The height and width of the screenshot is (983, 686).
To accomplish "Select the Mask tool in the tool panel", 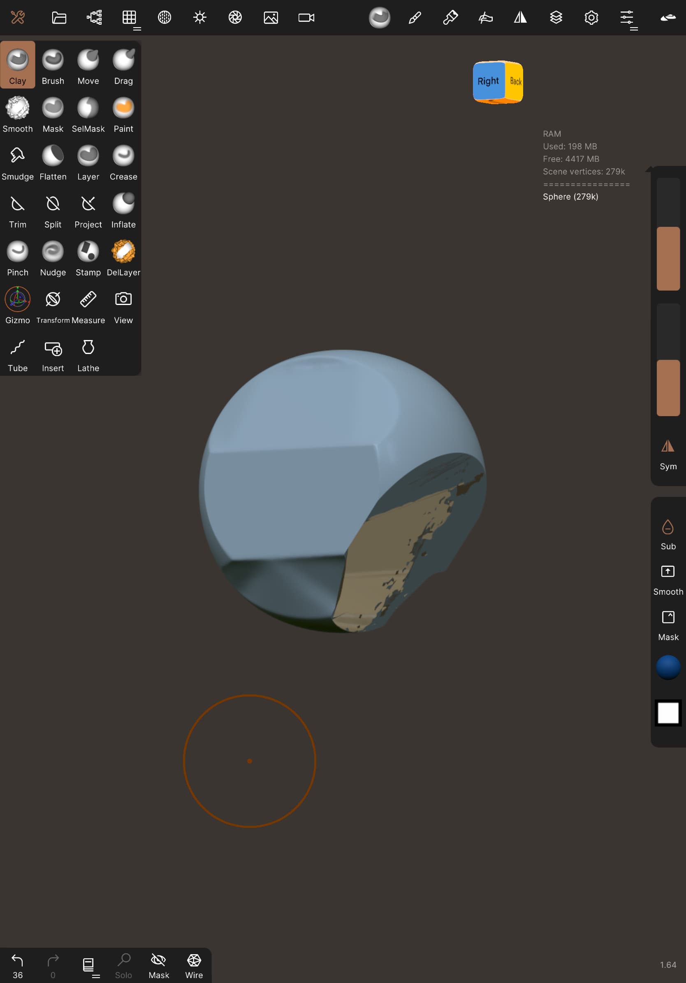I will point(53,113).
